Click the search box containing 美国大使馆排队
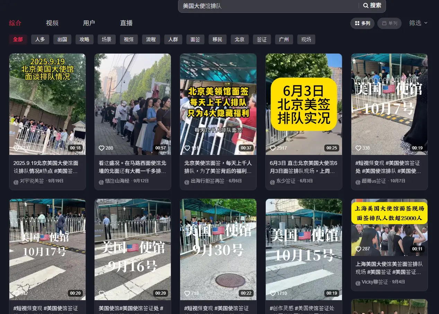 coord(267,6)
